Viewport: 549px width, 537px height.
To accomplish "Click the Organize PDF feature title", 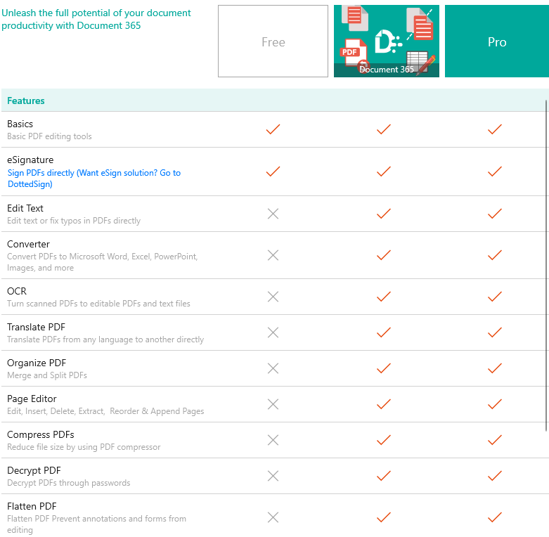I will [37, 363].
